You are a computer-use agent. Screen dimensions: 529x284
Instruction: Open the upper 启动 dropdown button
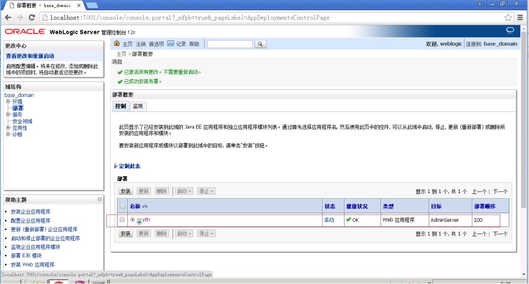point(184,191)
